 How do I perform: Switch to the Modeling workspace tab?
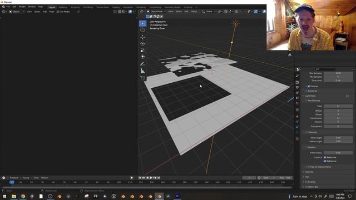(63, 7)
